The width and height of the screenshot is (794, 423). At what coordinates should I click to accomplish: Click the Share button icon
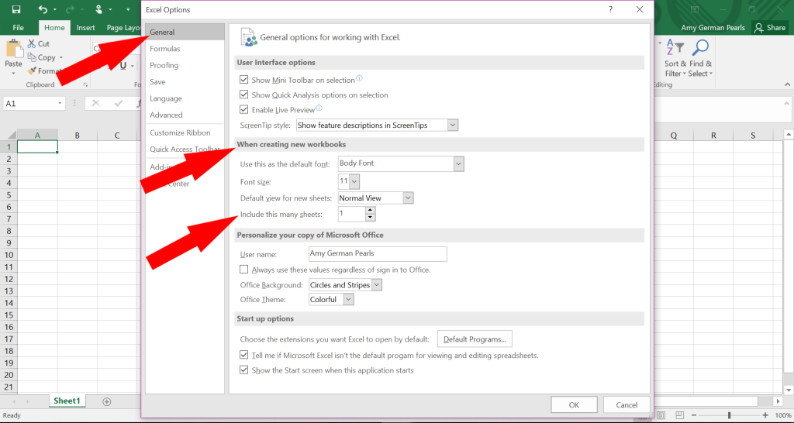pos(758,28)
